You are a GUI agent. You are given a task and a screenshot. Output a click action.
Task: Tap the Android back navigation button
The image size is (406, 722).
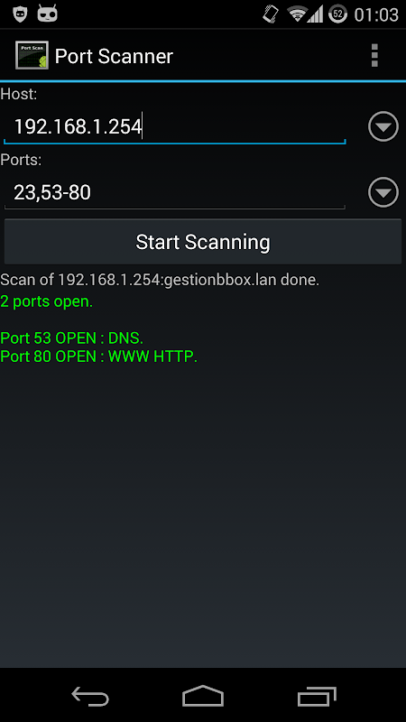pyautogui.click(x=90, y=696)
